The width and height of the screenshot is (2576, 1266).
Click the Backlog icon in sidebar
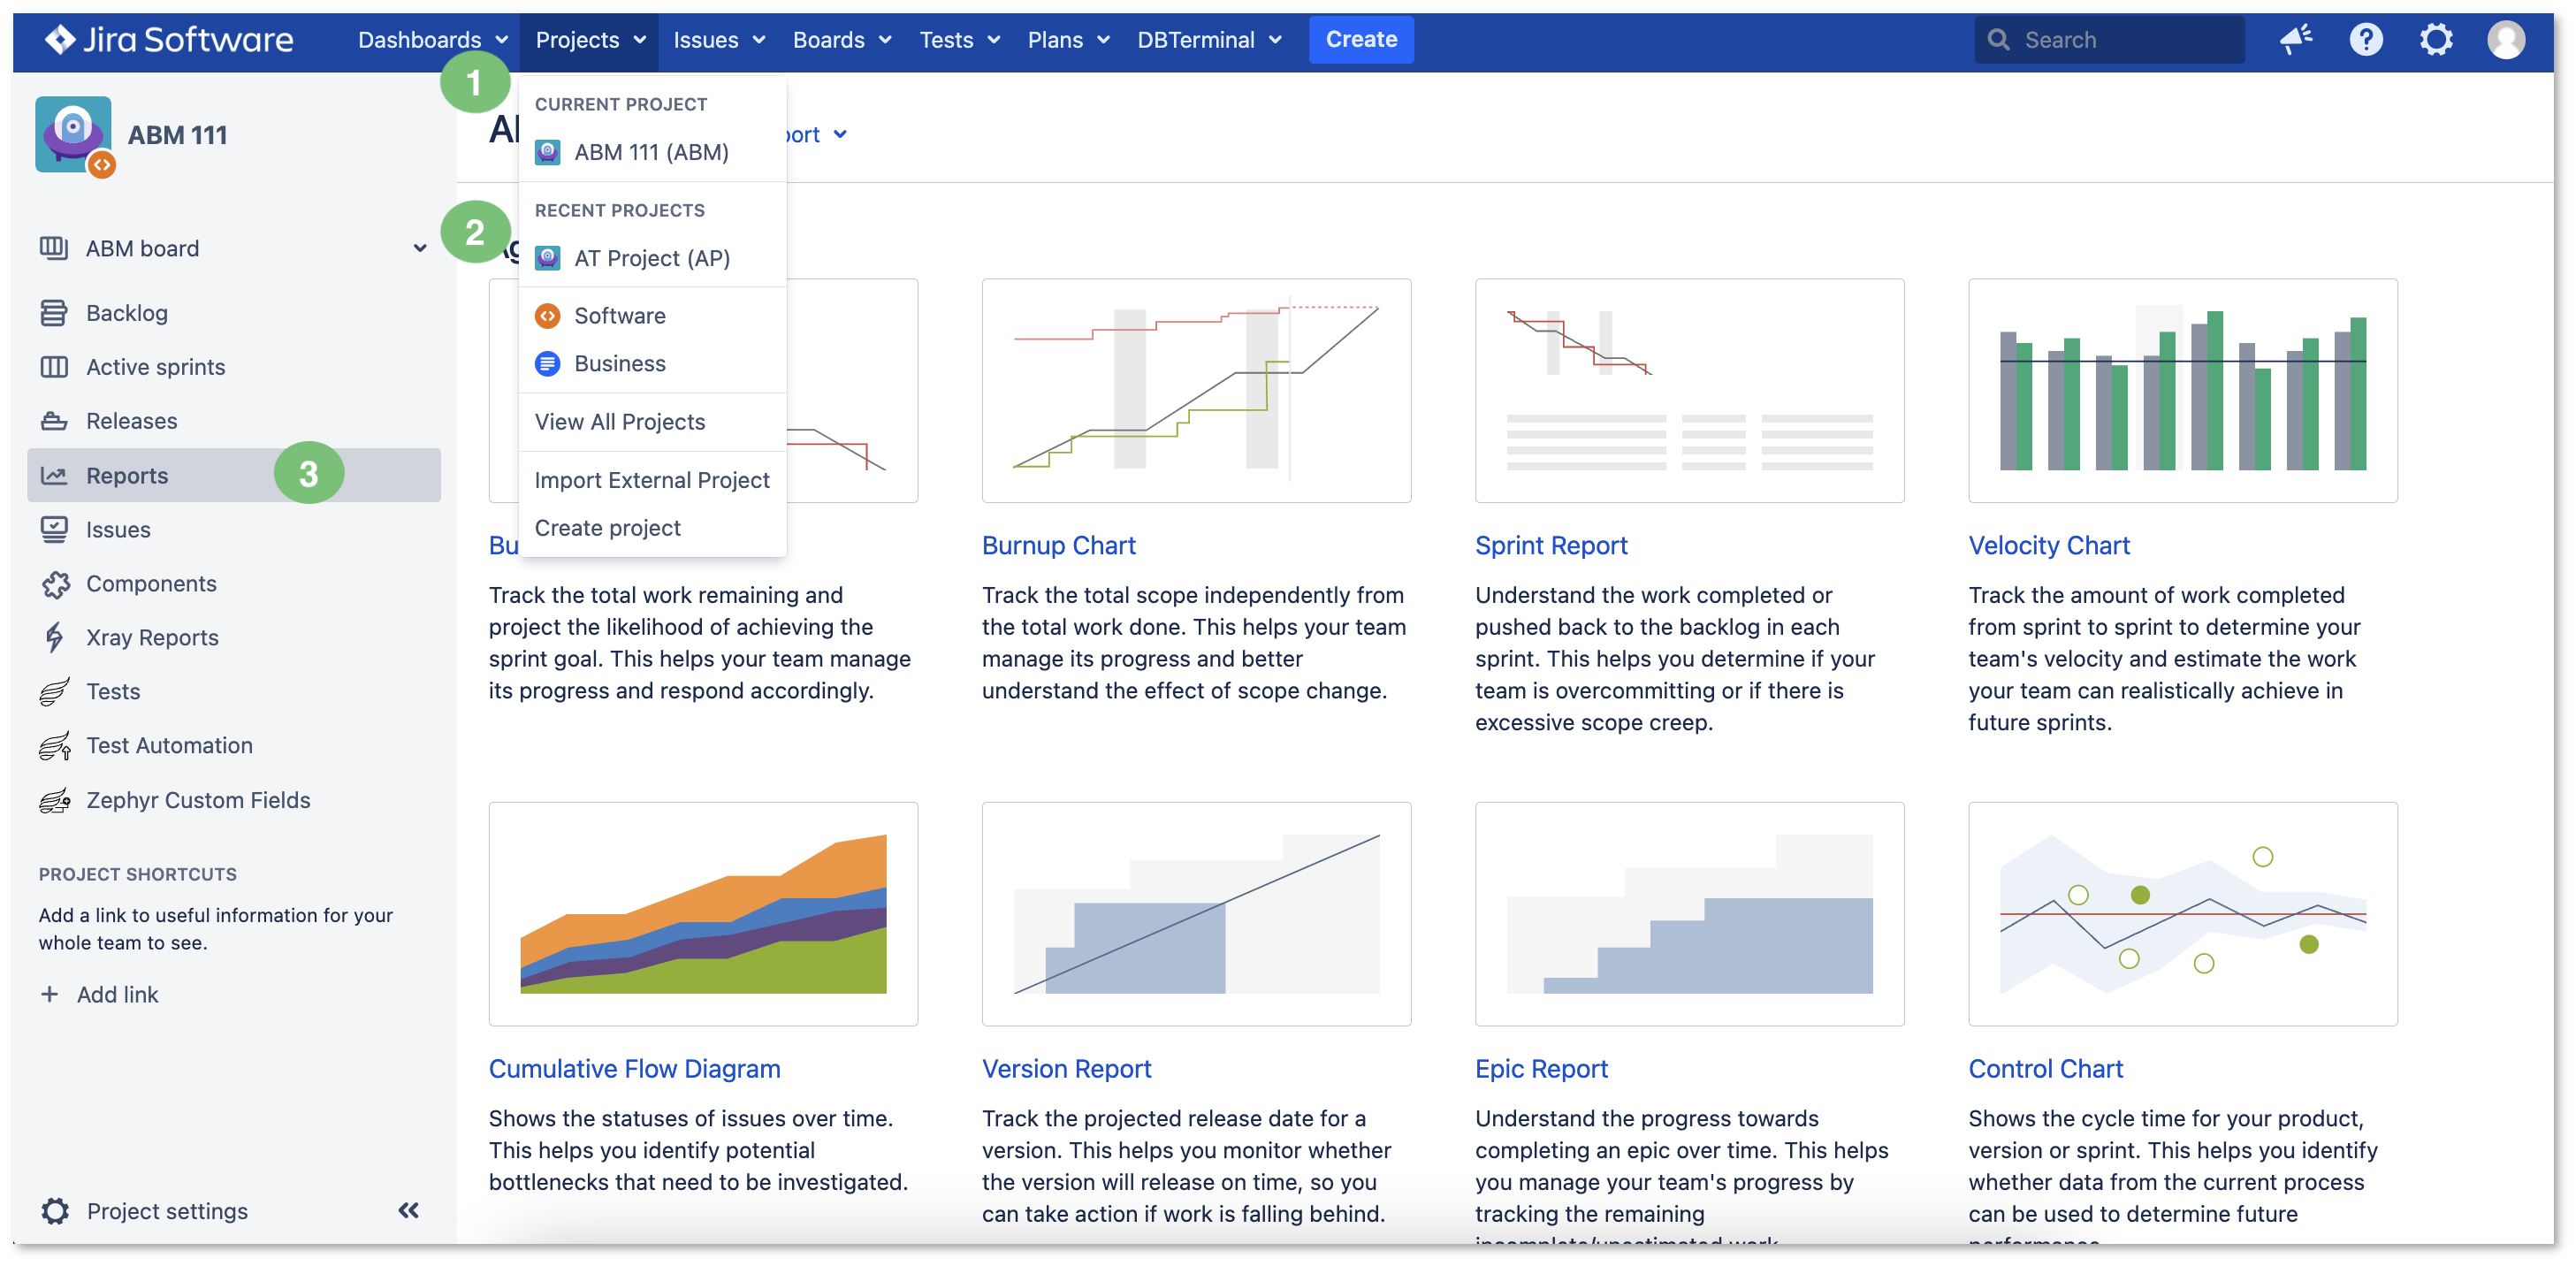(54, 313)
